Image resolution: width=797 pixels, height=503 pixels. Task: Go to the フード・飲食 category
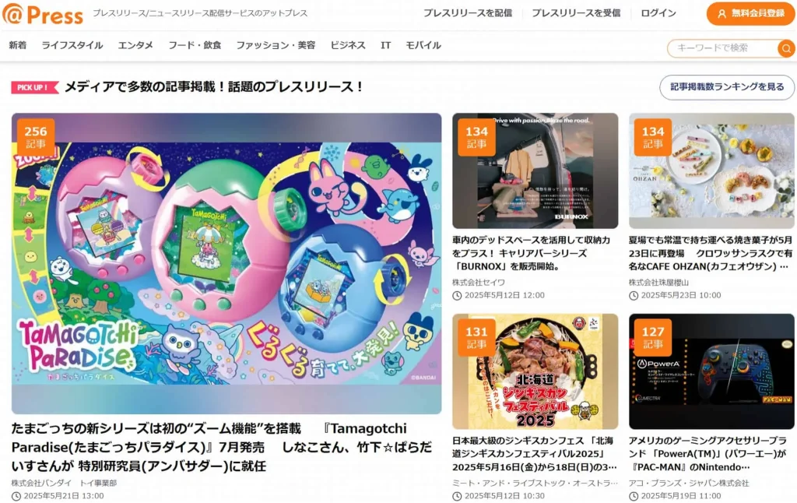click(x=195, y=45)
